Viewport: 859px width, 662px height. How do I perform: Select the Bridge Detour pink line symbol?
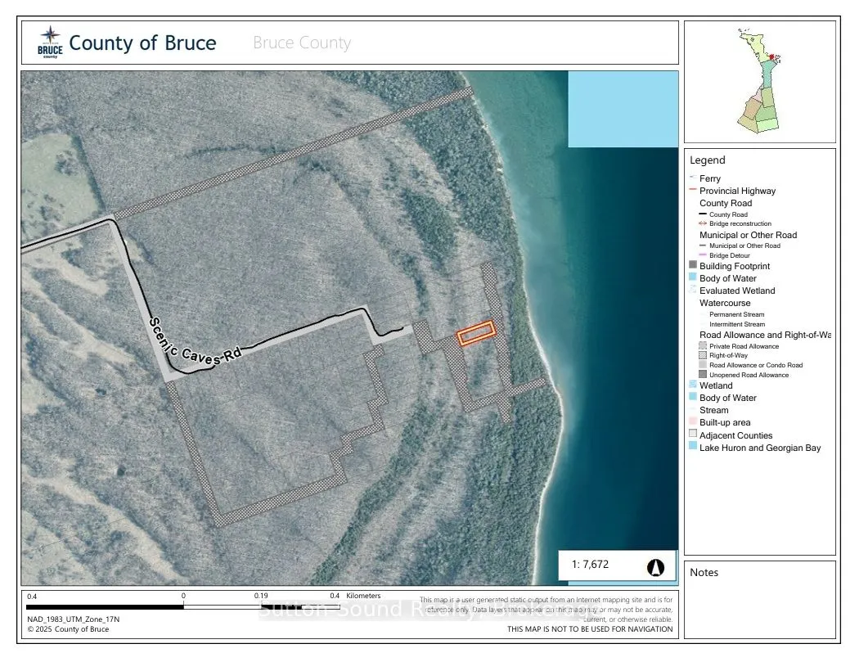(x=702, y=254)
